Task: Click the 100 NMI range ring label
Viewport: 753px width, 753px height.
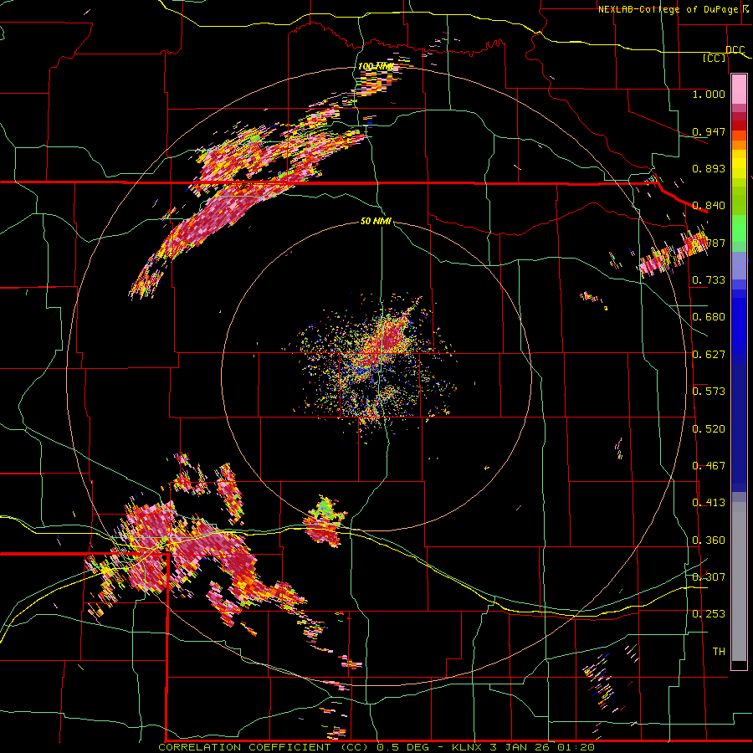Action: tap(376, 66)
